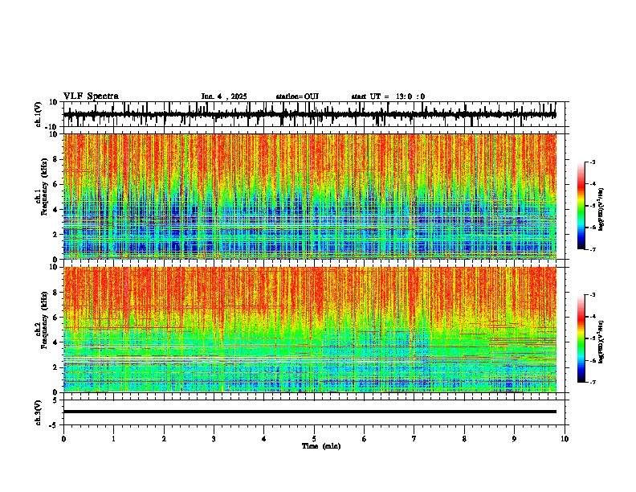Image resolution: width=636 pixels, height=492 pixels.
Task: Click the ch.1 color scale units label
Action: tap(601, 210)
